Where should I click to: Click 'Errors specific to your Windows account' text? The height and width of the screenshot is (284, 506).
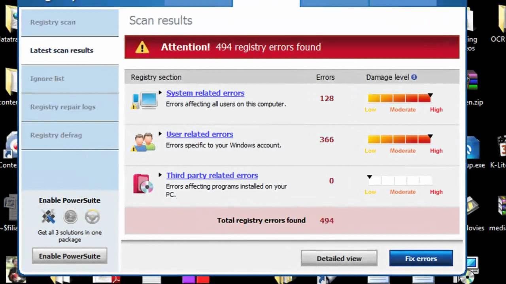pyautogui.click(x=223, y=145)
